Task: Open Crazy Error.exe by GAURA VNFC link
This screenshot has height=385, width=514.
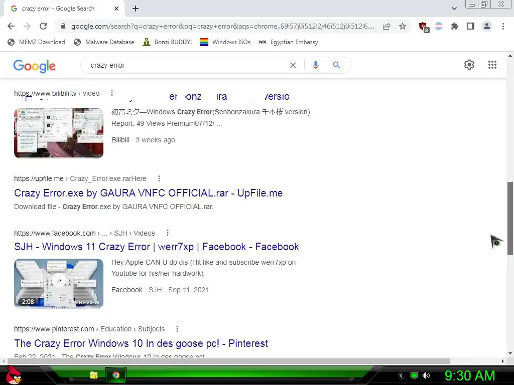Action: click(x=148, y=193)
